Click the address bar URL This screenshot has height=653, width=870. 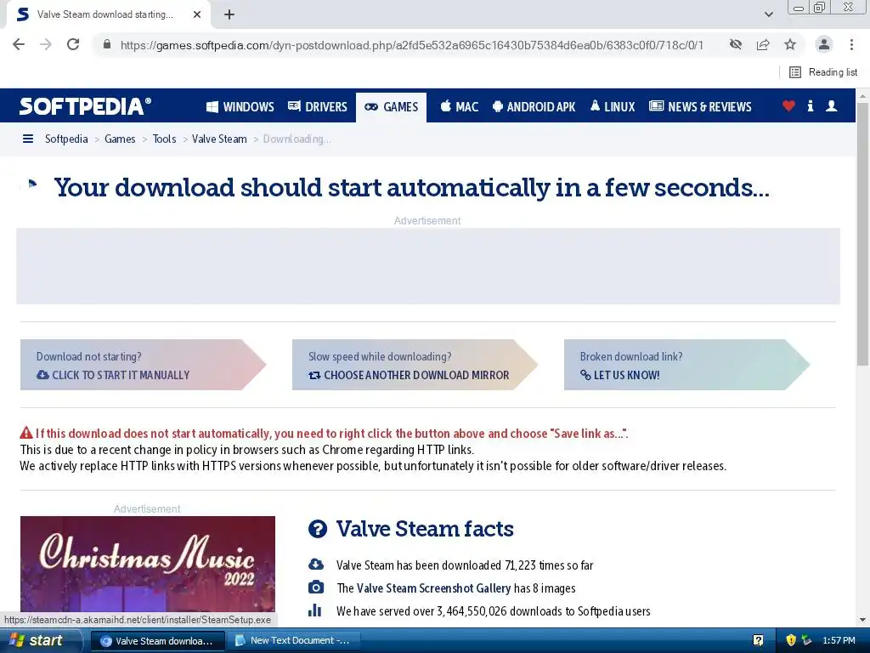point(412,45)
